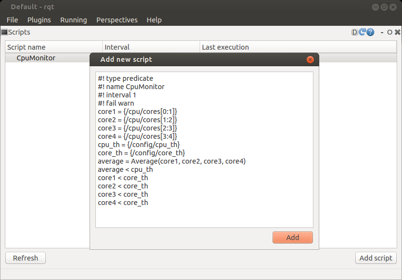This screenshot has height=280, width=402.
Task: Select the CpuMonitor row in script list
Action: coord(36,58)
